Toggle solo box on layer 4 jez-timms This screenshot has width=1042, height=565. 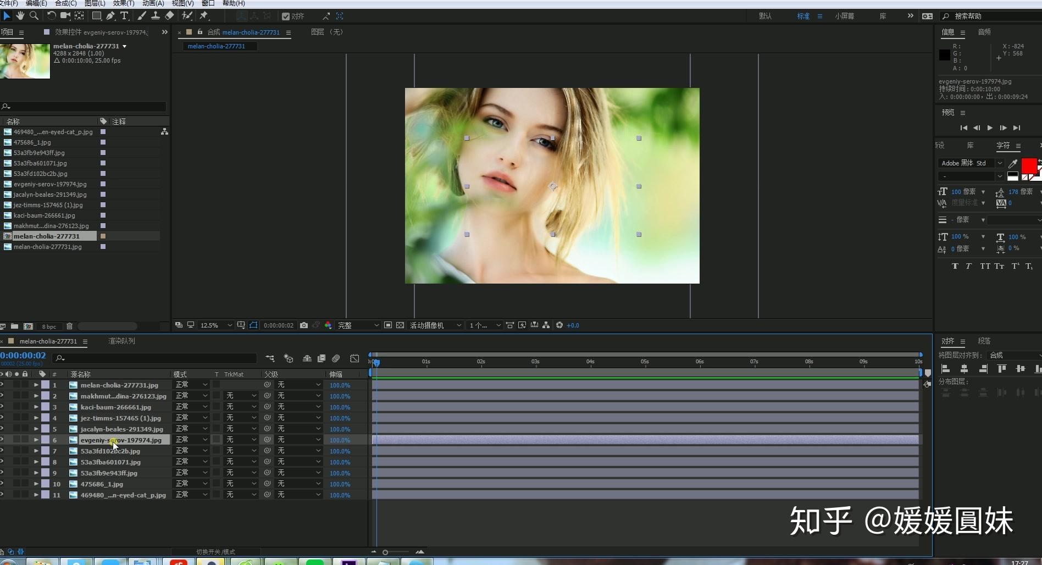17,418
